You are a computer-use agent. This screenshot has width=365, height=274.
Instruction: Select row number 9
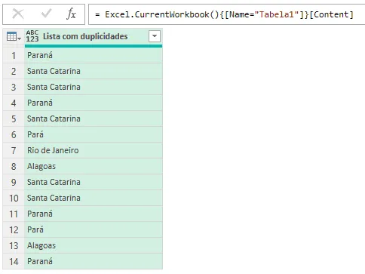coord(14,182)
